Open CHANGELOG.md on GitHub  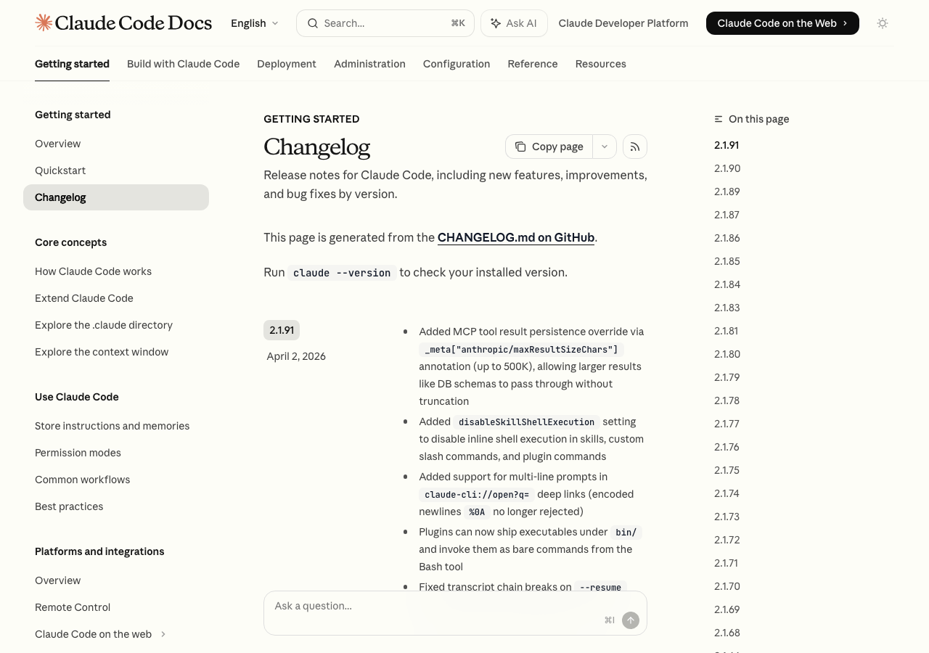pos(515,237)
